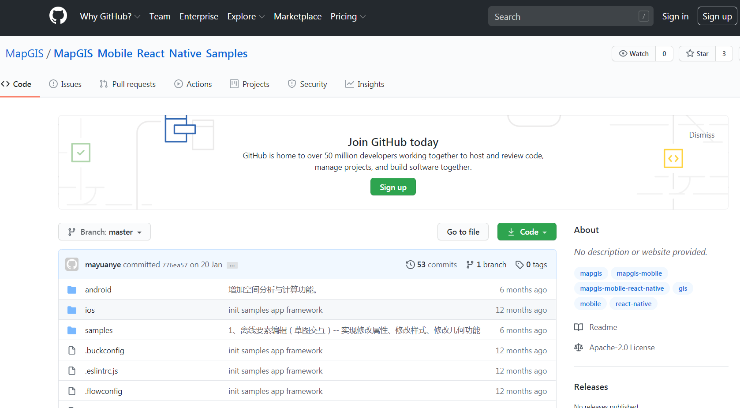Focus the Search input field

point(571,16)
